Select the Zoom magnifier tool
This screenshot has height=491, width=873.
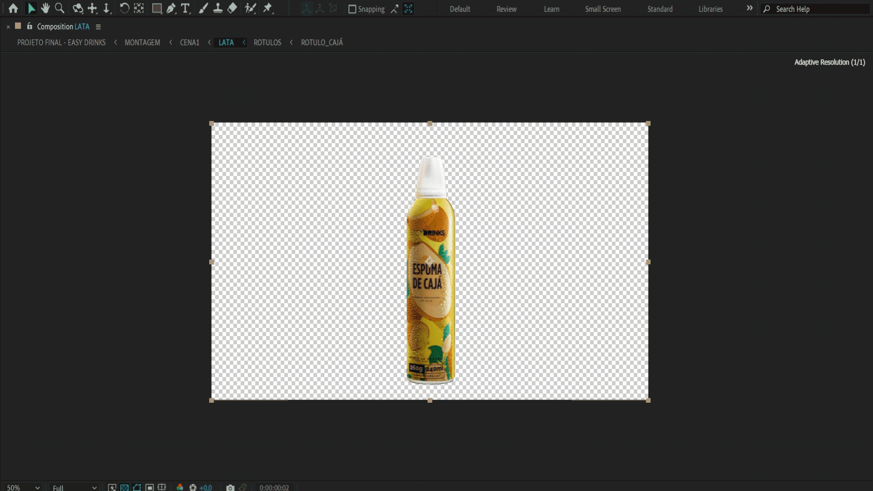[x=60, y=8]
